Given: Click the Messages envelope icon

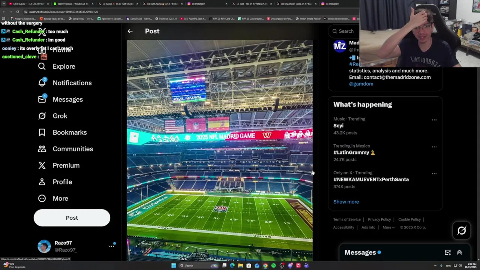Looking at the screenshot, I should coord(42,99).
